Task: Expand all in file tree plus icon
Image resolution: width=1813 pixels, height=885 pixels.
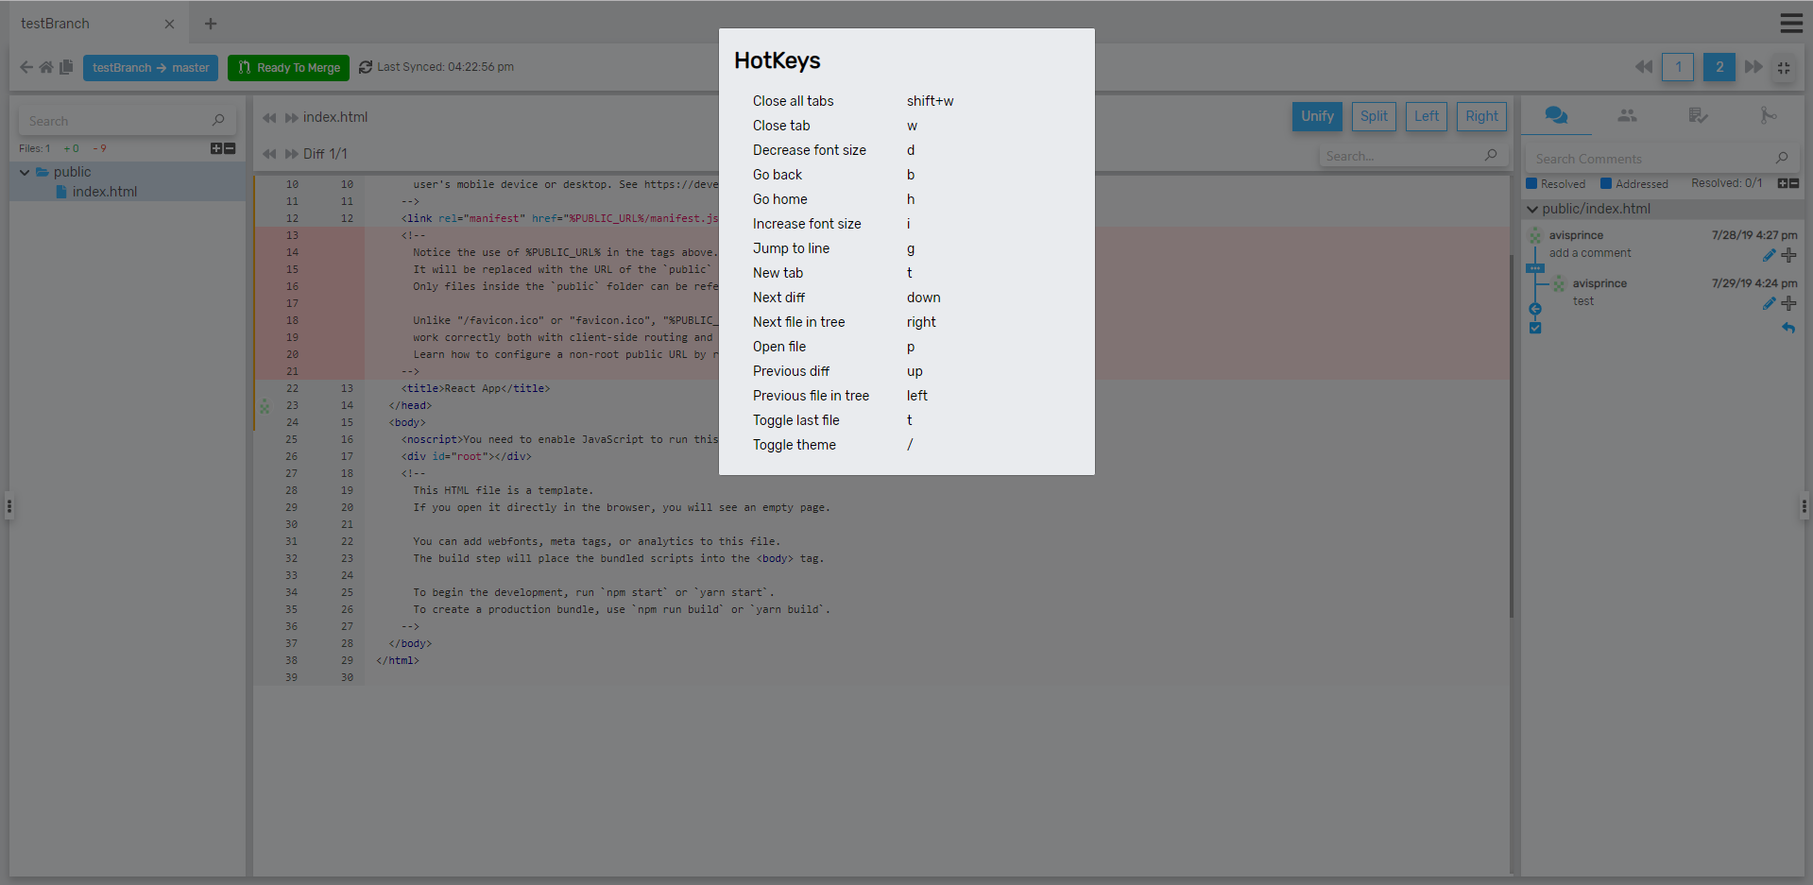Action: click(216, 148)
